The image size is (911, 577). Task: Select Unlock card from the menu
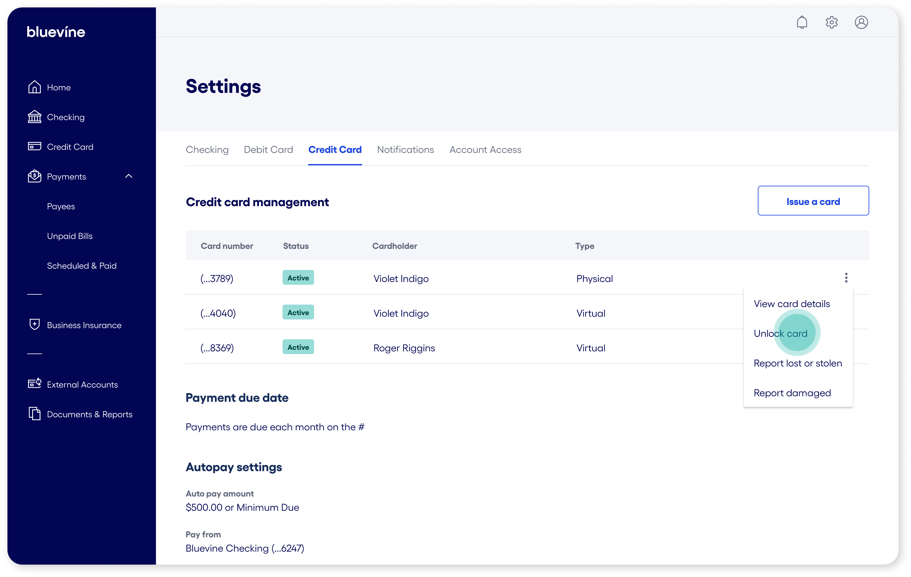click(x=780, y=333)
